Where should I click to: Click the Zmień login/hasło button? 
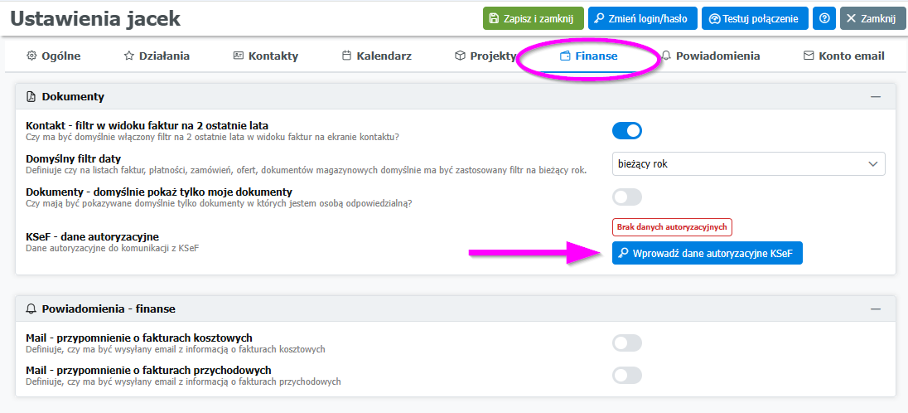pyautogui.click(x=643, y=18)
